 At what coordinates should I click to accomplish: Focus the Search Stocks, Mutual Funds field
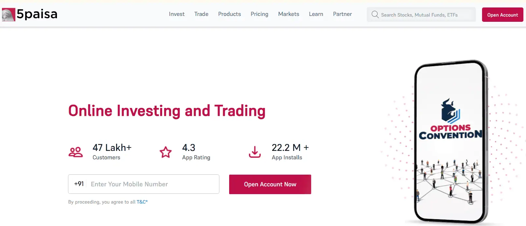pyautogui.click(x=421, y=15)
